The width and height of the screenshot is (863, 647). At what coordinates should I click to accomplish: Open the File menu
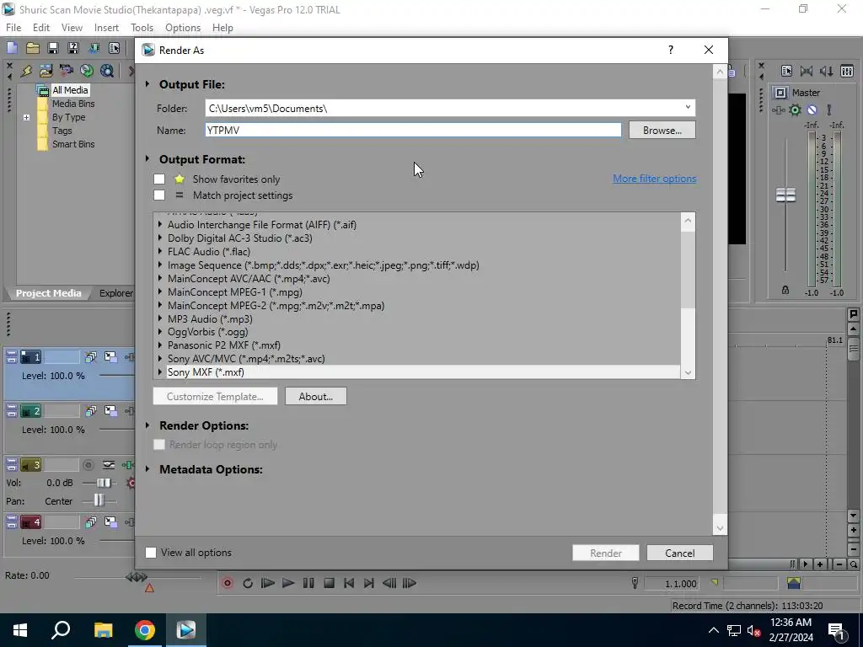pyautogui.click(x=13, y=28)
